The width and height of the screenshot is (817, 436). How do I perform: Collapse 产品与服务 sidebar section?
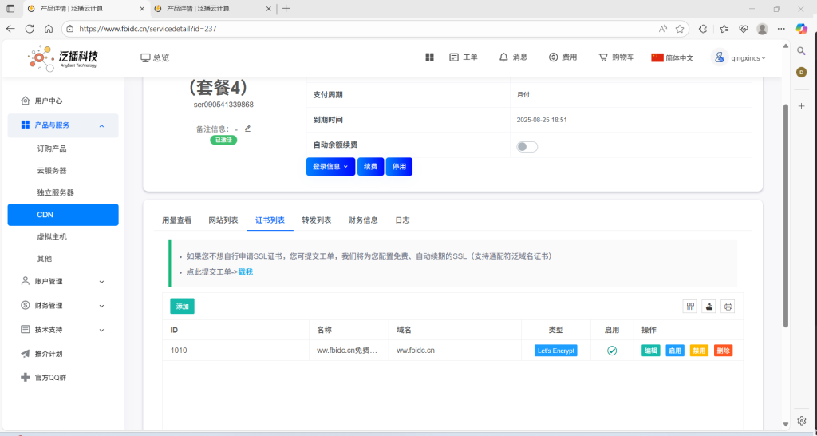(x=63, y=125)
